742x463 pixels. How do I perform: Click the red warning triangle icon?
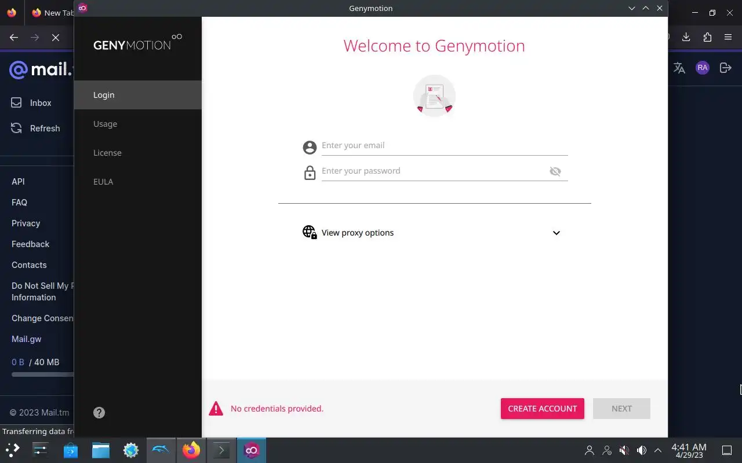click(x=216, y=409)
